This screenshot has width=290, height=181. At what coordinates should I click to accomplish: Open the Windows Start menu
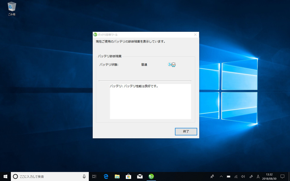click(x=5, y=177)
